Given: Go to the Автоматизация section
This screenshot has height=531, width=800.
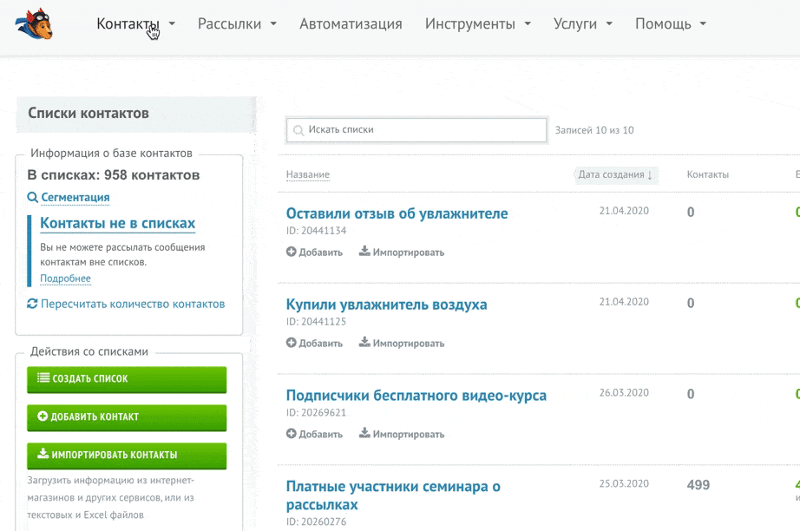Looking at the screenshot, I should (351, 23).
